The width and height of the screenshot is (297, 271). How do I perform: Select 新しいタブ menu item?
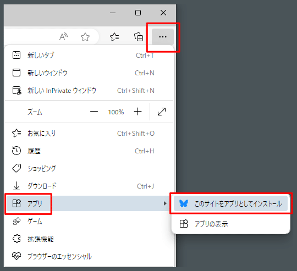click(x=89, y=56)
